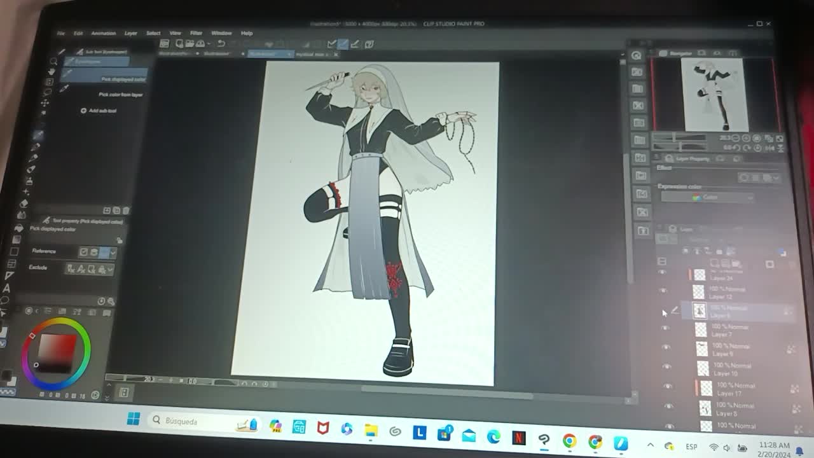Click rotate reset button in Navigator
Image resolution: width=814 pixels, height=458 pixels.
tap(758, 148)
